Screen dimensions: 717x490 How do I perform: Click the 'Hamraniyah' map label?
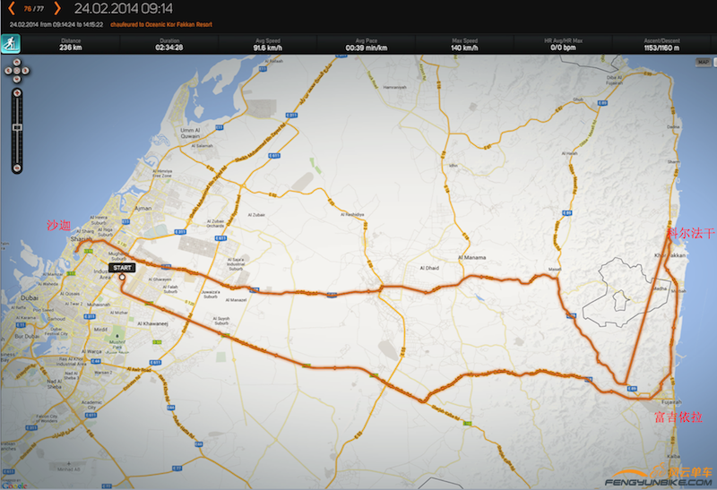click(x=394, y=87)
